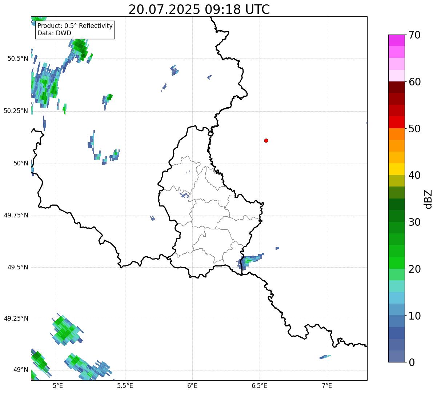
Task: Pick the yellow swatch just above 40
Action: (x=397, y=169)
